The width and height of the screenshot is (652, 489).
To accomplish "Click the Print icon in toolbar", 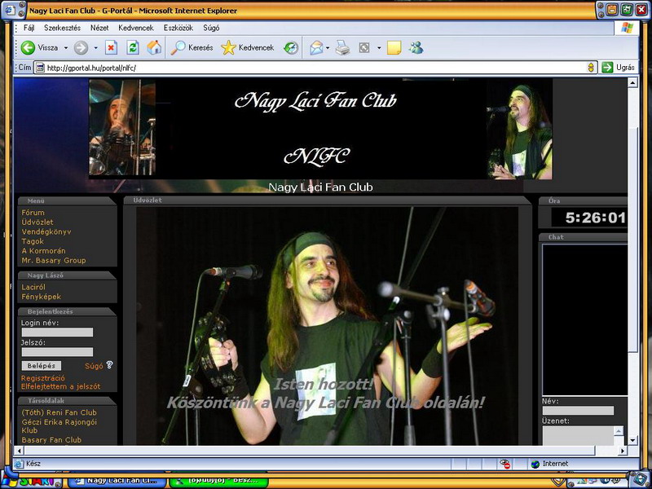I will [343, 47].
